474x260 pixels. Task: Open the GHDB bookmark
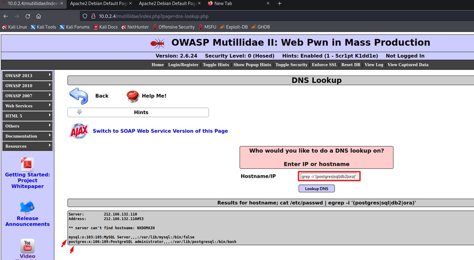coord(260,27)
